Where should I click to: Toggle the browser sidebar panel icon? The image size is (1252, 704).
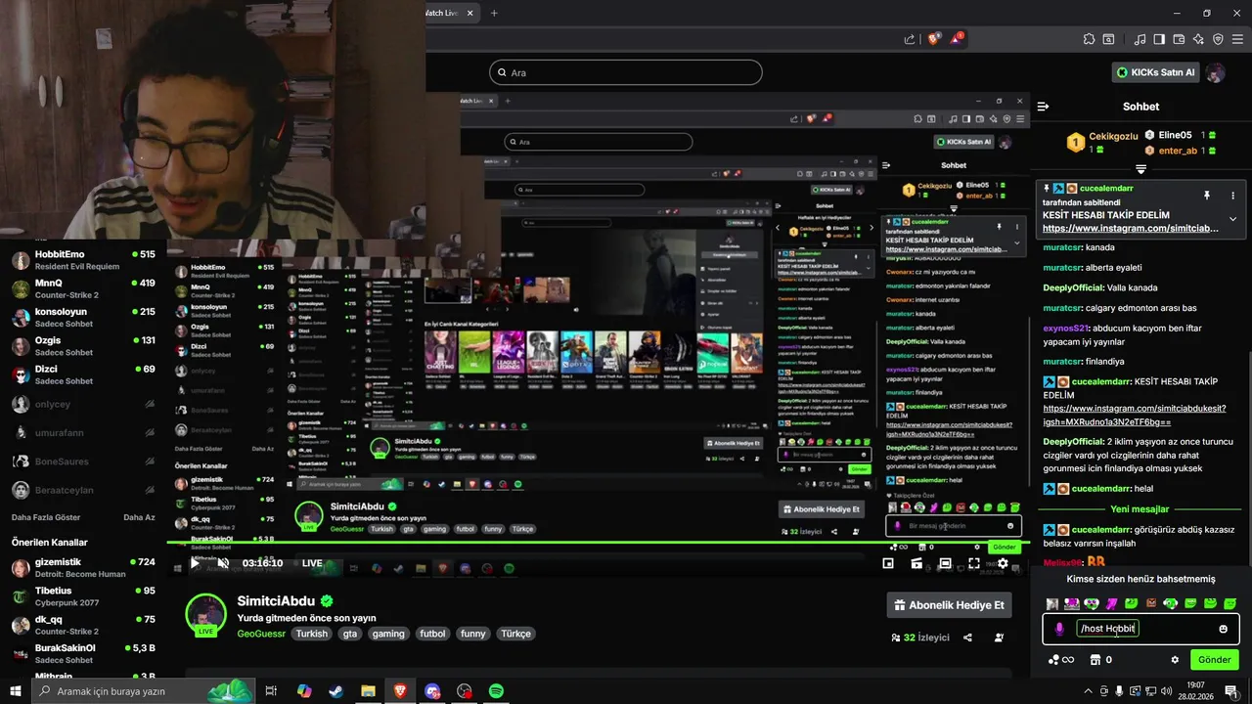point(1159,39)
